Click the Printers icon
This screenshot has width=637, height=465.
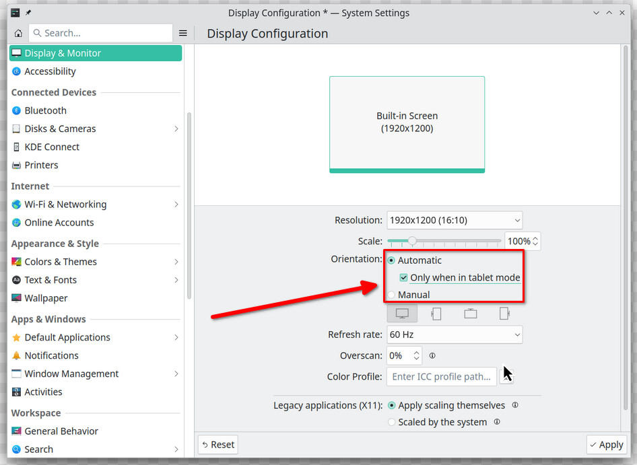coord(16,166)
